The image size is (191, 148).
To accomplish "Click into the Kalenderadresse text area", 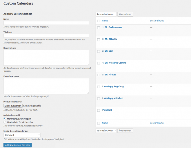I will [x=46, y=86].
